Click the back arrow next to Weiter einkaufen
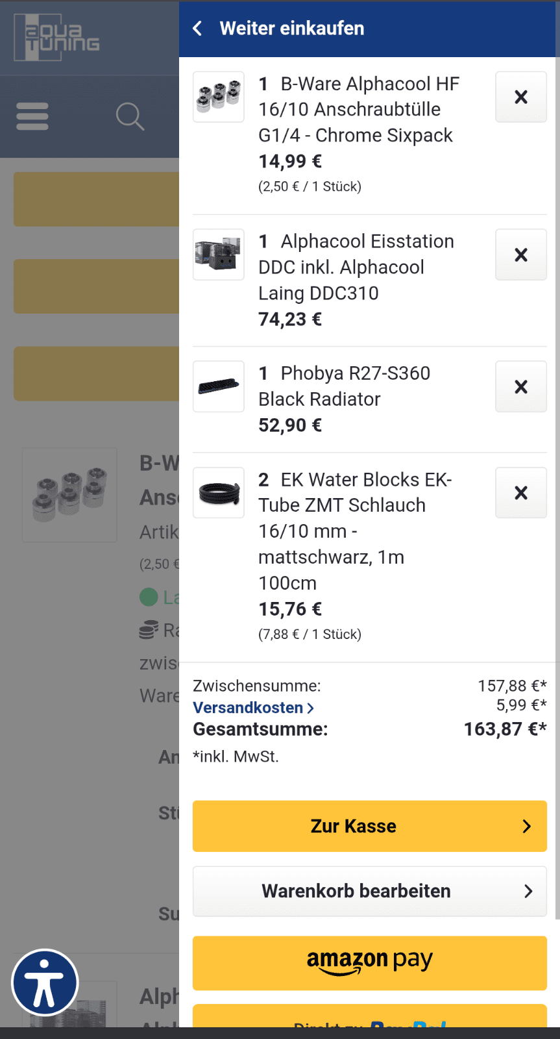The height and width of the screenshot is (1039, 560). (197, 29)
